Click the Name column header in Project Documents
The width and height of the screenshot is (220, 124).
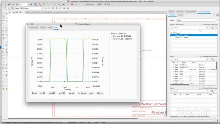tap(176, 31)
